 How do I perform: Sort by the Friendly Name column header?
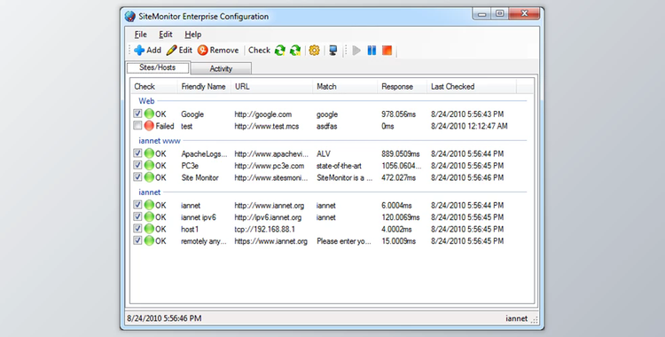204,87
